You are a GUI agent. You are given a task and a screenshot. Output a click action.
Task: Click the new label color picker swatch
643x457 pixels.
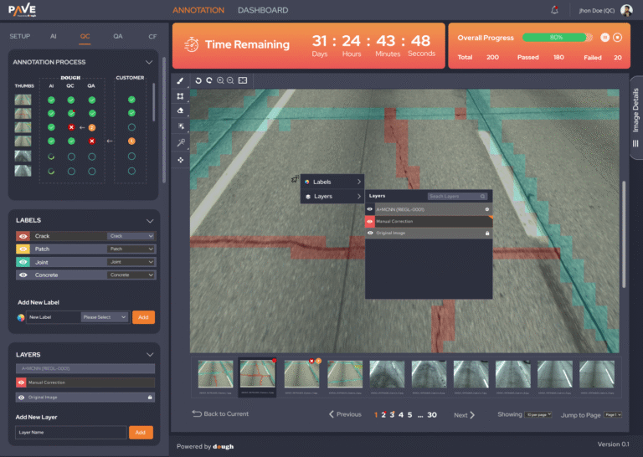[21, 317]
